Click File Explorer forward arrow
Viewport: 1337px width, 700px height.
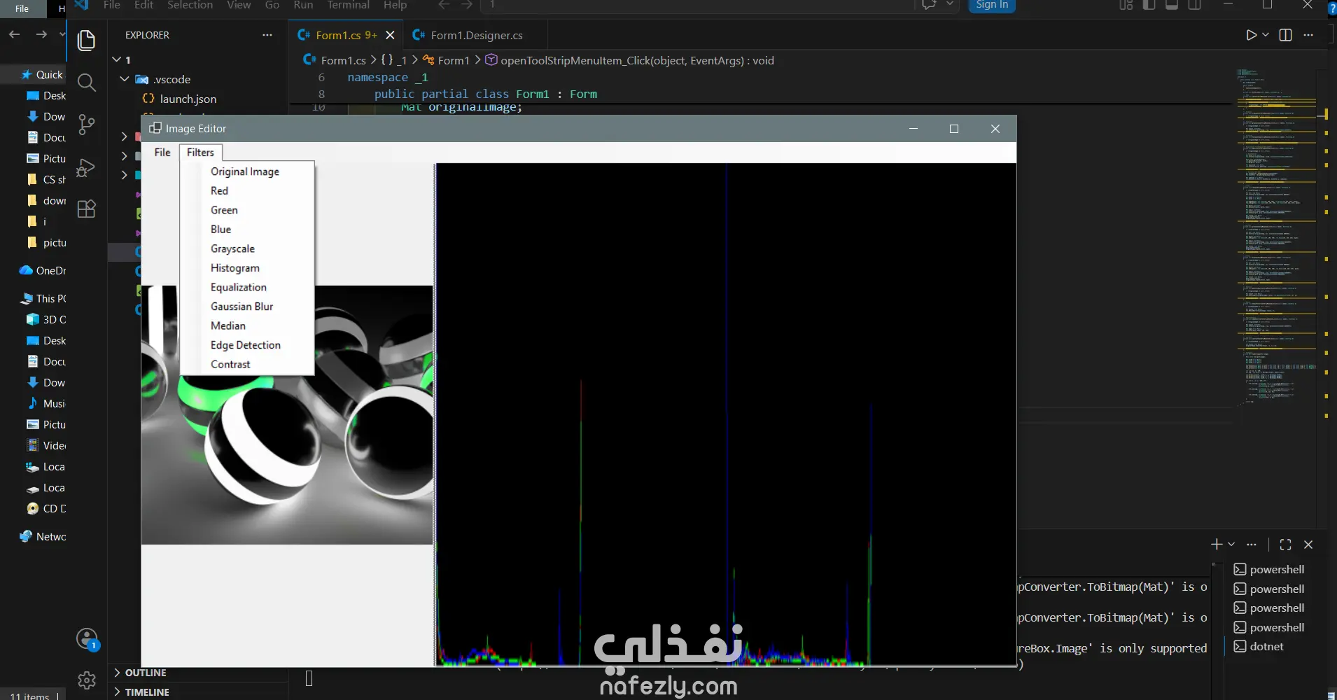(41, 34)
